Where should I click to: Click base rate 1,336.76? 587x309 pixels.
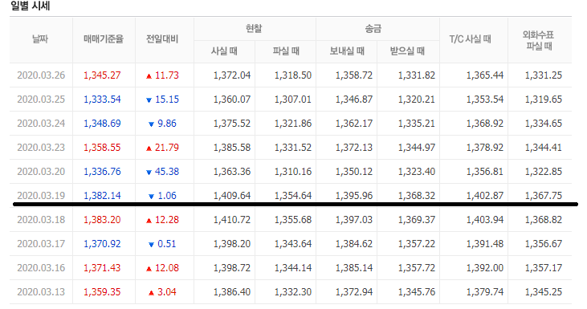click(102, 171)
